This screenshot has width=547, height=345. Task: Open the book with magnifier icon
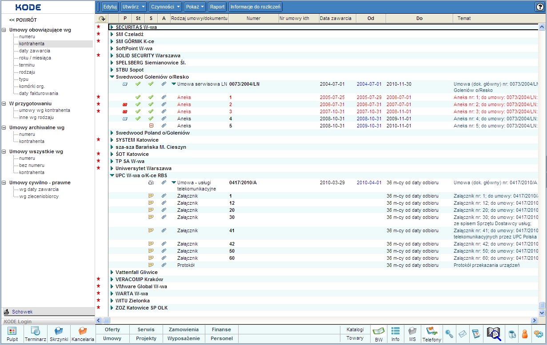tap(494, 334)
